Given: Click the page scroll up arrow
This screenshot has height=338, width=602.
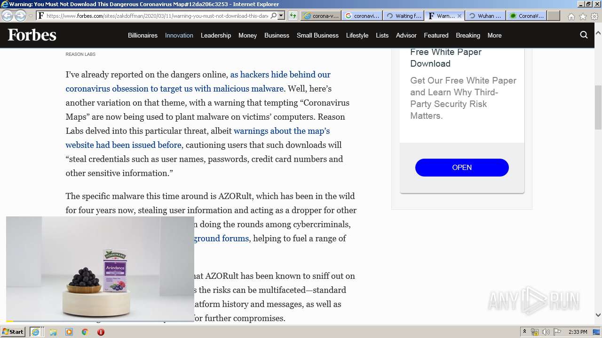Looking at the screenshot, I should pyautogui.click(x=598, y=34).
